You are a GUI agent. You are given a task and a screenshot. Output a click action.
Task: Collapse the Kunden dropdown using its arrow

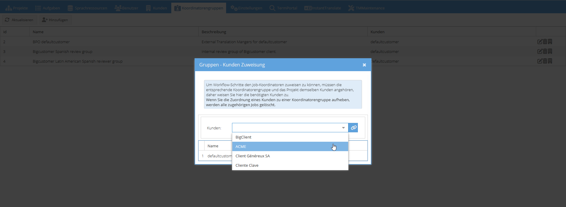point(343,128)
